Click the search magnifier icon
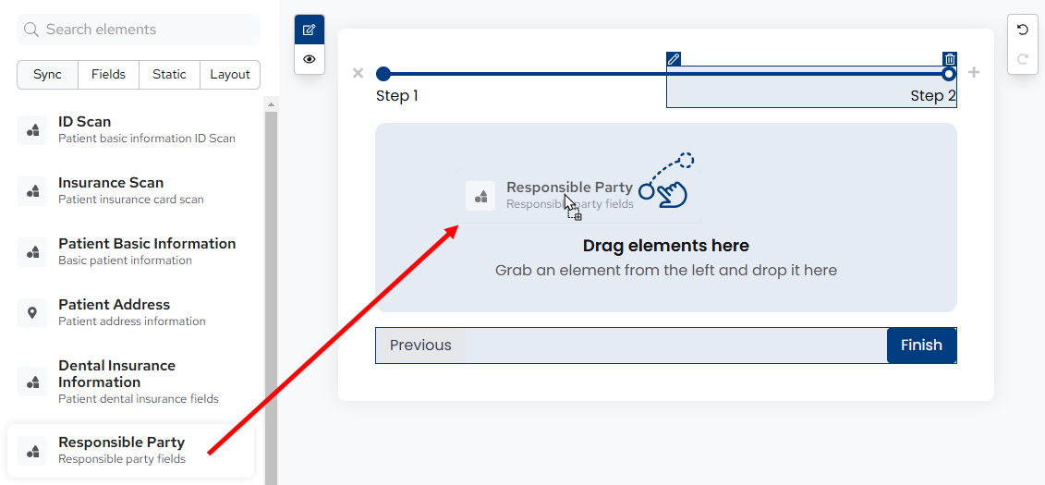 tap(30, 30)
